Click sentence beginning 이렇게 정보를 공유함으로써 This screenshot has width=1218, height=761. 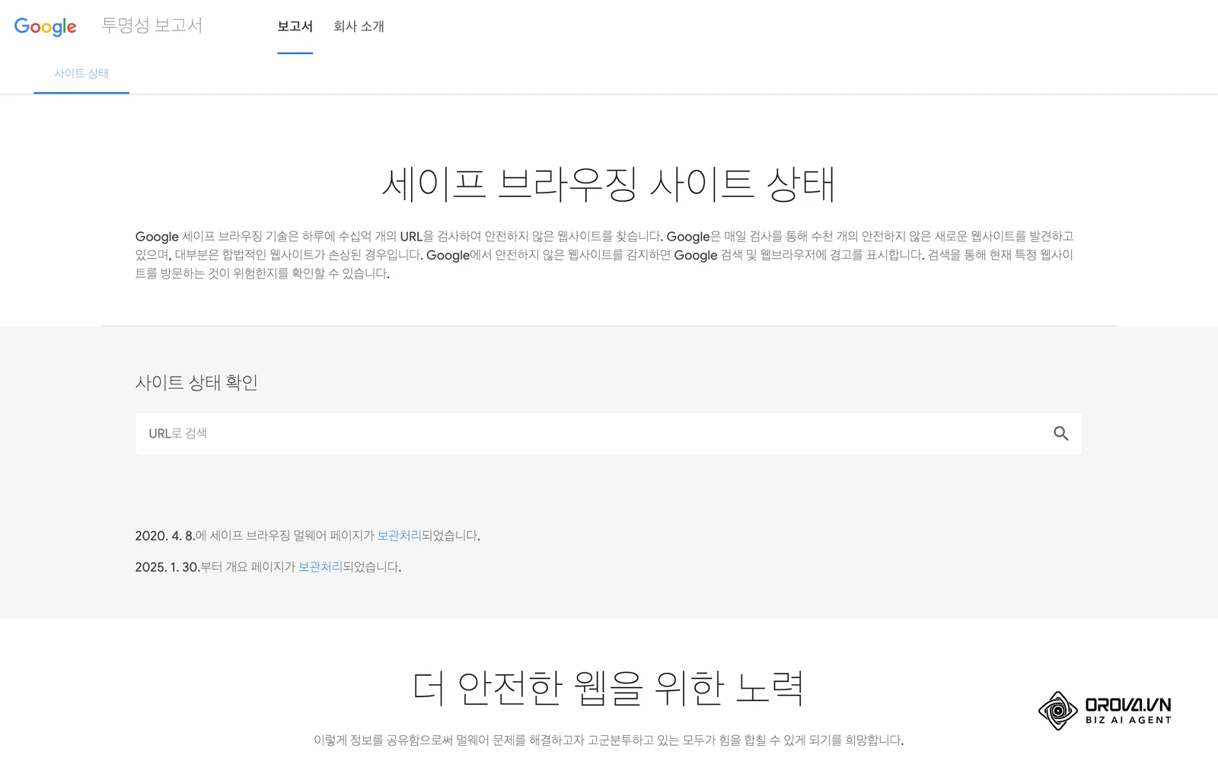pyautogui.click(x=608, y=740)
